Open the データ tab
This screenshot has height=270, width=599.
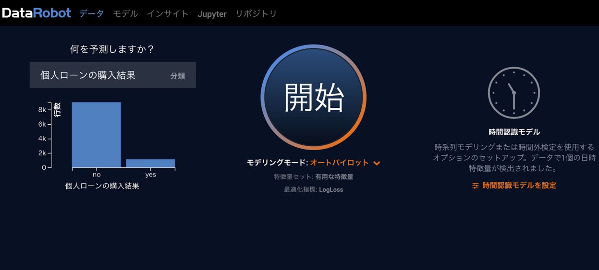[92, 13]
